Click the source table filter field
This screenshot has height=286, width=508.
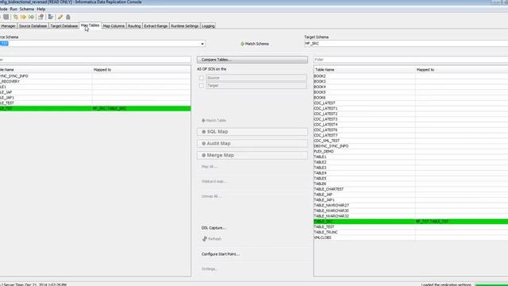coord(95,60)
